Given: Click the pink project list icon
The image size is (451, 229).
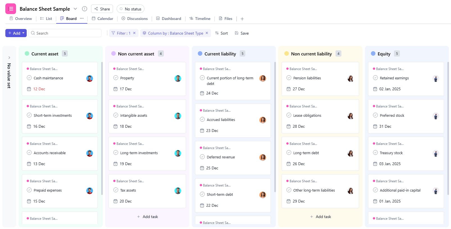Looking at the screenshot, I should tap(11, 9).
